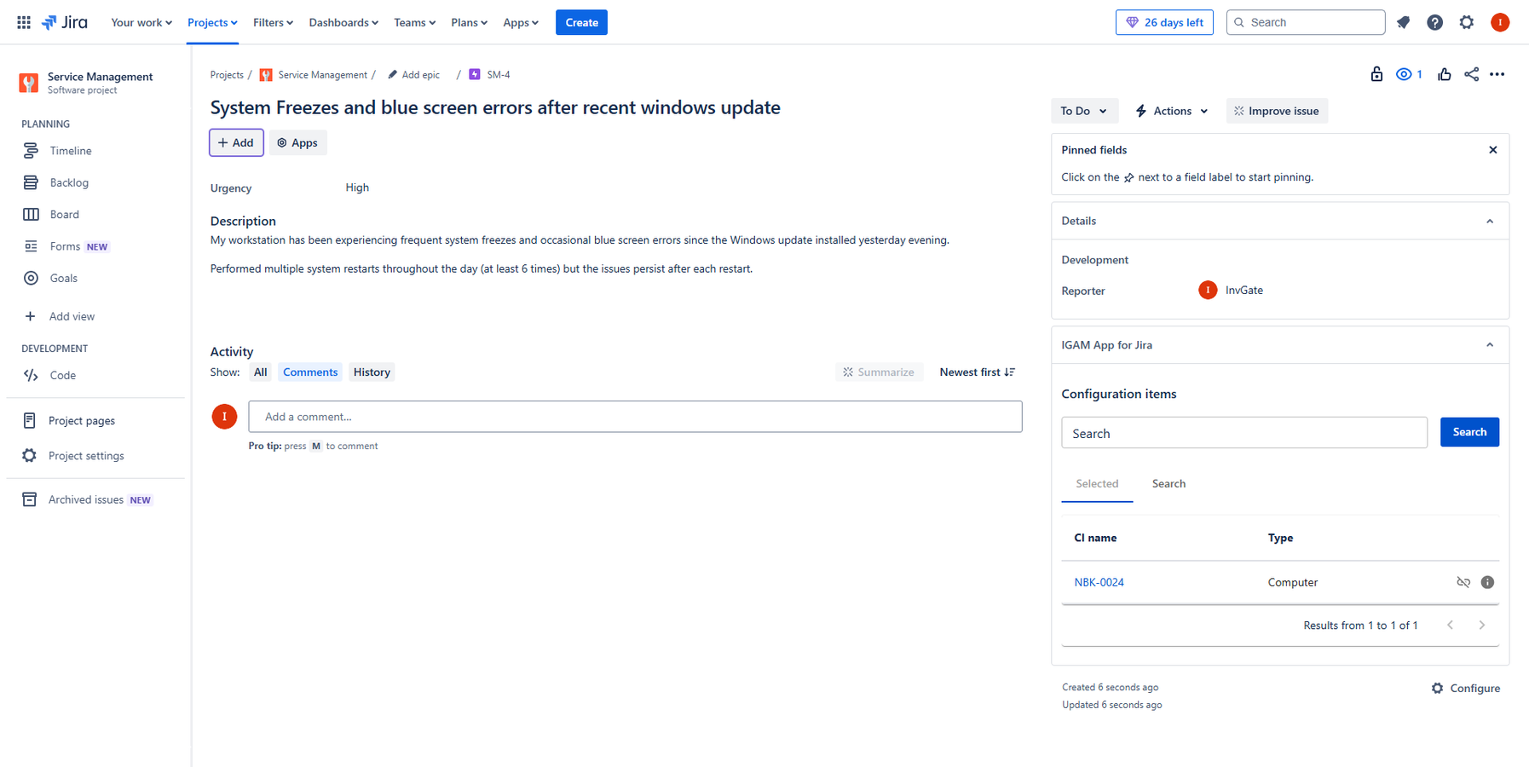Unlink the NBK-0024 configuration item
This screenshot has height=767, width=1529.
point(1463,582)
